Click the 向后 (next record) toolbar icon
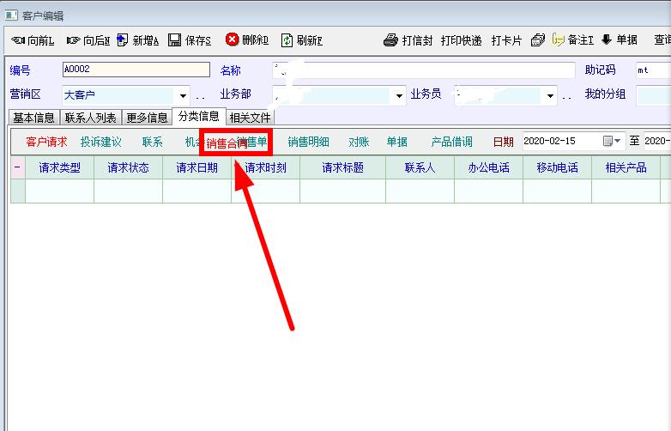The image size is (671, 431). click(73, 40)
